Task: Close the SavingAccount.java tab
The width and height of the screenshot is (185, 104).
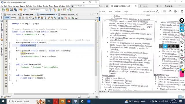Action: [x=57, y=14]
